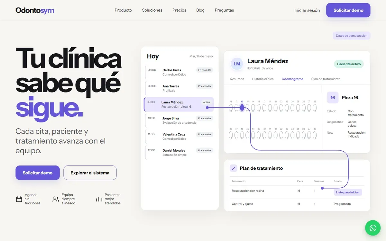Select tooth 46 in the odontogram
The image size is (386, 241).
click(x=242, y=135)
